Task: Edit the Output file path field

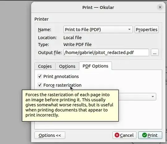Action: [x=106, y=53]
